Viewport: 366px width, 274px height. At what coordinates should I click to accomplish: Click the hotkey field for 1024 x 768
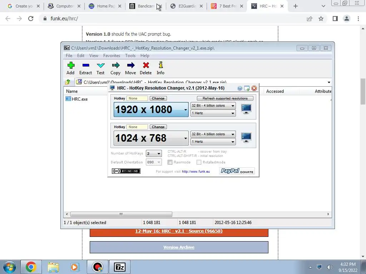point(137,127)
